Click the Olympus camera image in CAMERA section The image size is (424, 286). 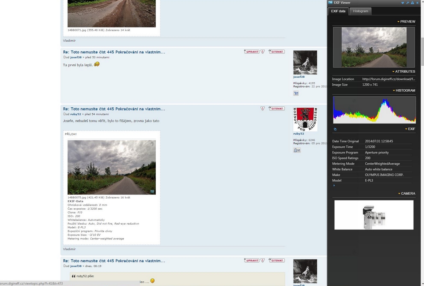[374, 215]
